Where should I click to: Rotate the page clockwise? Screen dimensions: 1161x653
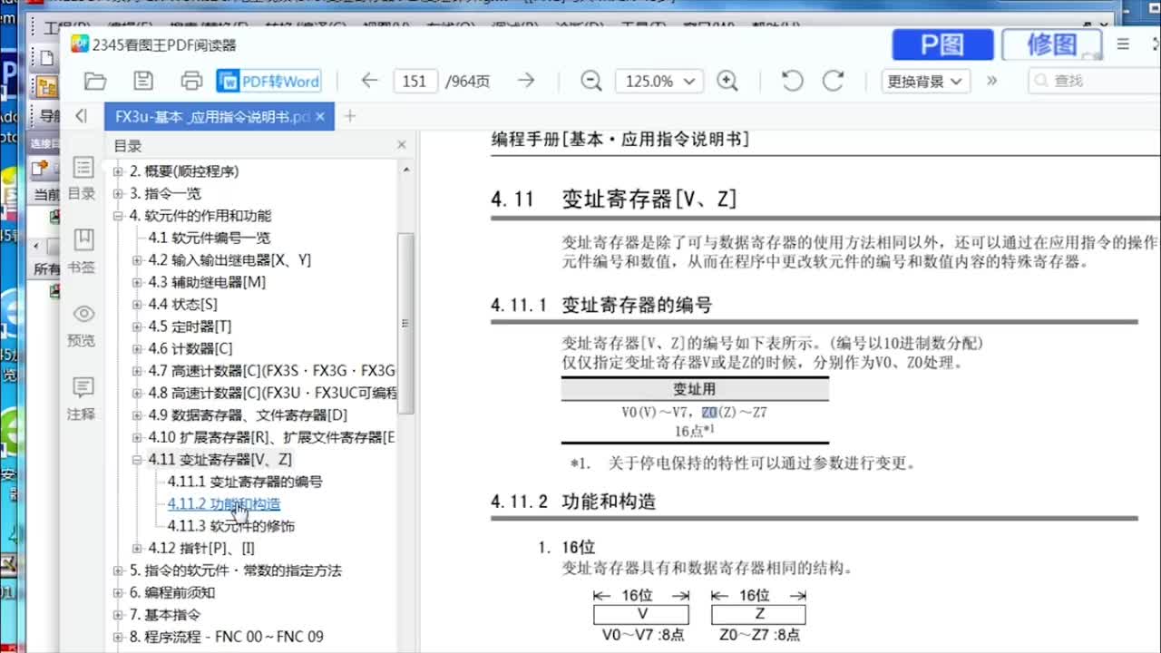pyautogui.click(x=834, y=81)
